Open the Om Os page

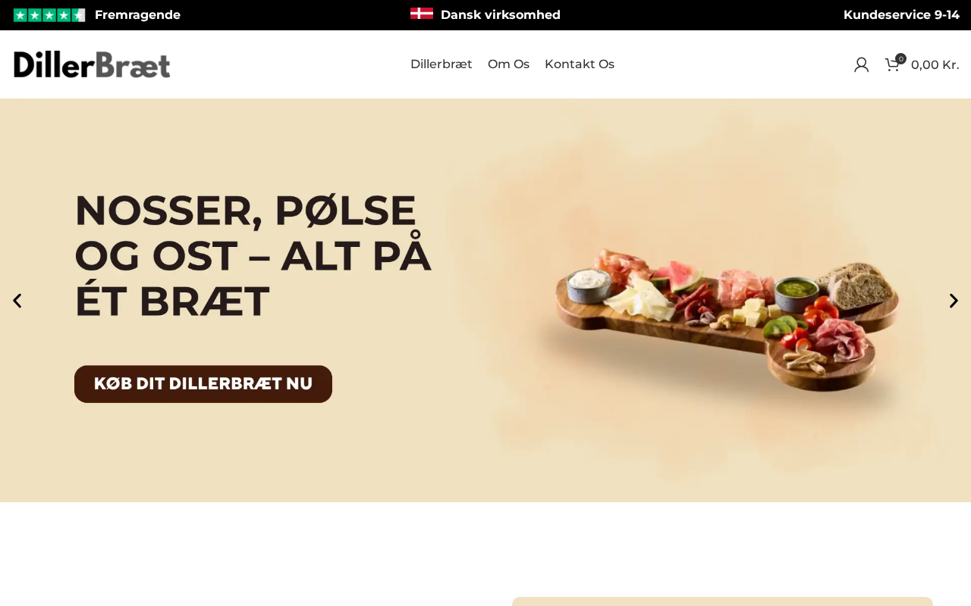coord(508,64)
